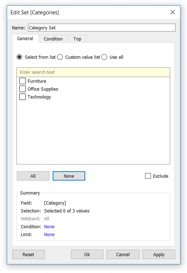Switch to the General tab
The height and width of the screenshot is (273, 187).
tap(25, 38)
